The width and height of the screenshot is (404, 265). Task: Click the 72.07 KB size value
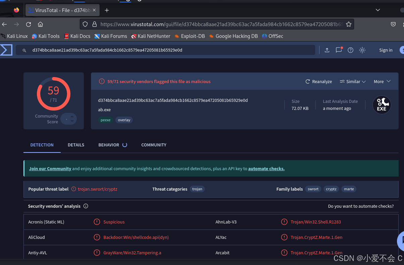click(x=300, y=108)
